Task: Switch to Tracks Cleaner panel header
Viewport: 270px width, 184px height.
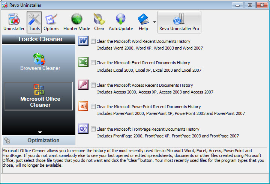Action: (x=40, y=39)
